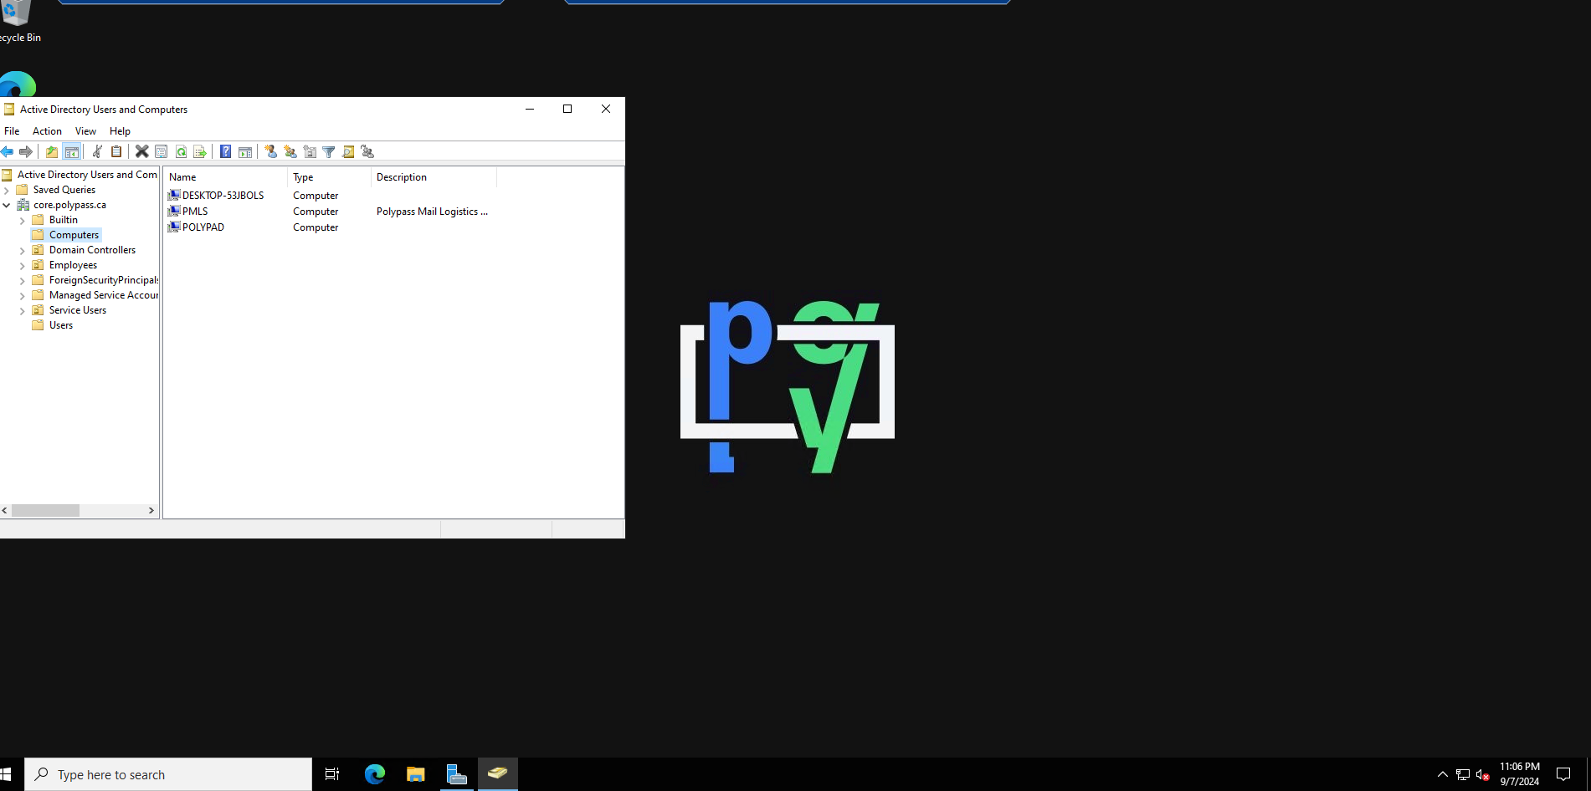Screen dimensions: 1591x791
Task: Select the Domain Controllers OU
Action: [92, 250]
